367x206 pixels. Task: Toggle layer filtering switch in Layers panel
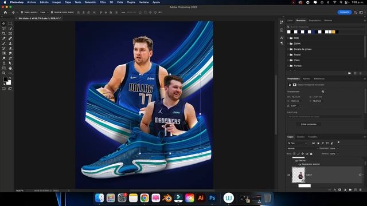tap(338, 142)
